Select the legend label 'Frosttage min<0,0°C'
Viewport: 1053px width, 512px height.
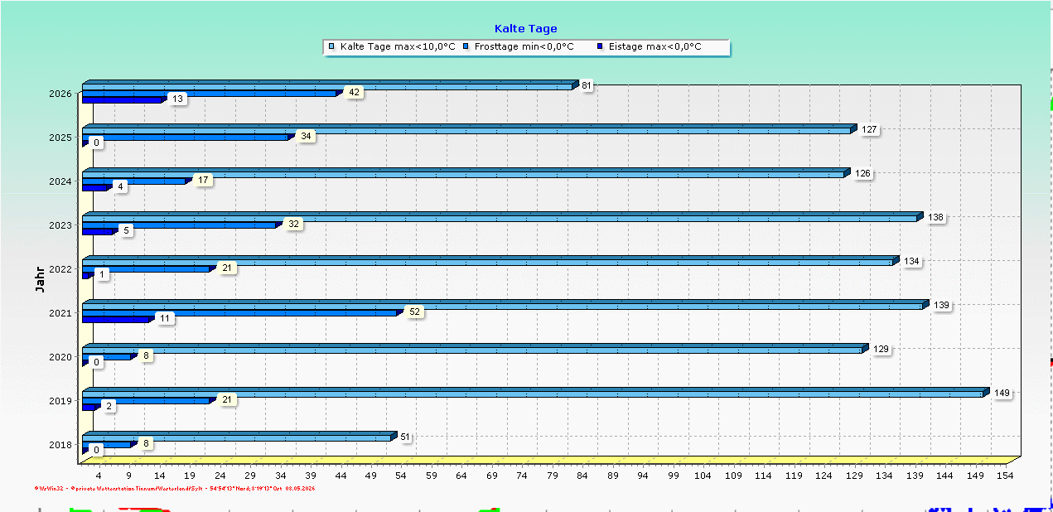[524, 47]
